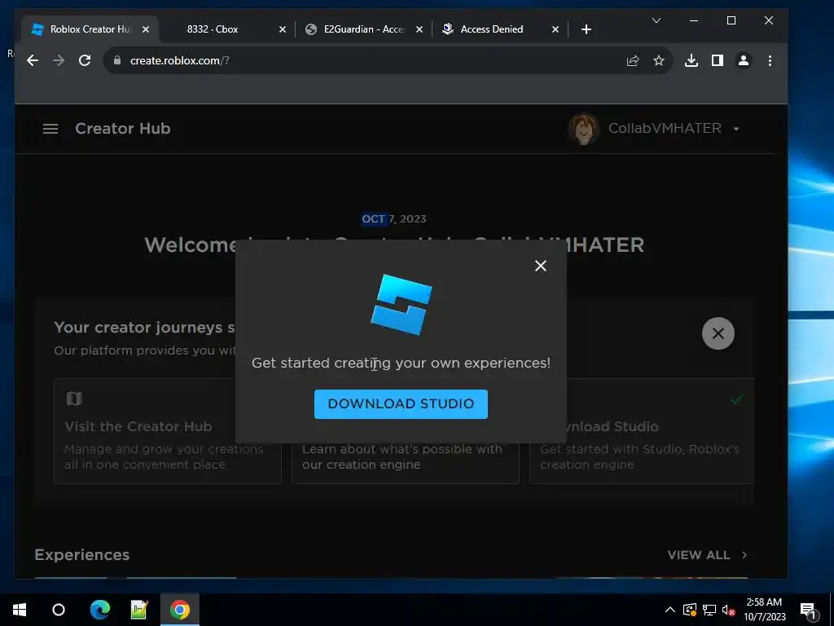
Task: Close the Download Studio dialog
Action: pos(541,266)
